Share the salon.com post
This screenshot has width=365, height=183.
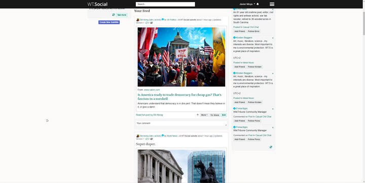click(214, 115)
